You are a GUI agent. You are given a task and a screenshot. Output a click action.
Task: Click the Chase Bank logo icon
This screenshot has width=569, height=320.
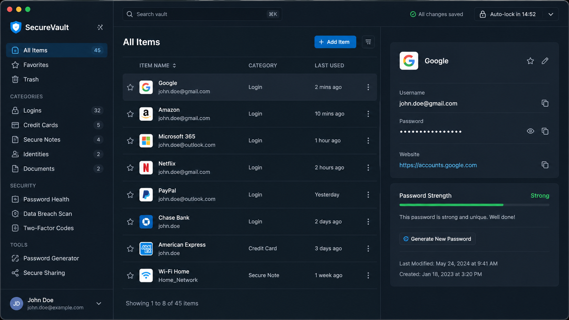pyautogui.click(x=146, y=222)
